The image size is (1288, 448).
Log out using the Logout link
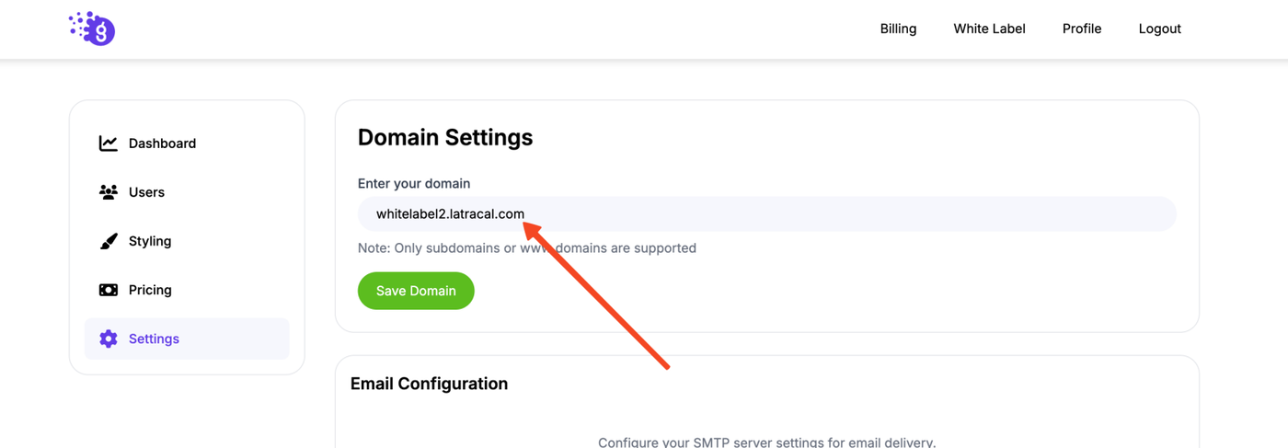(x=1159, y=29)
